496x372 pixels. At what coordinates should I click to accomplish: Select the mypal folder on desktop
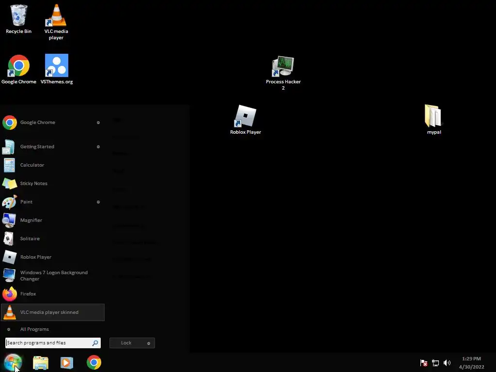pyautogui.click(x=434, y=120)
